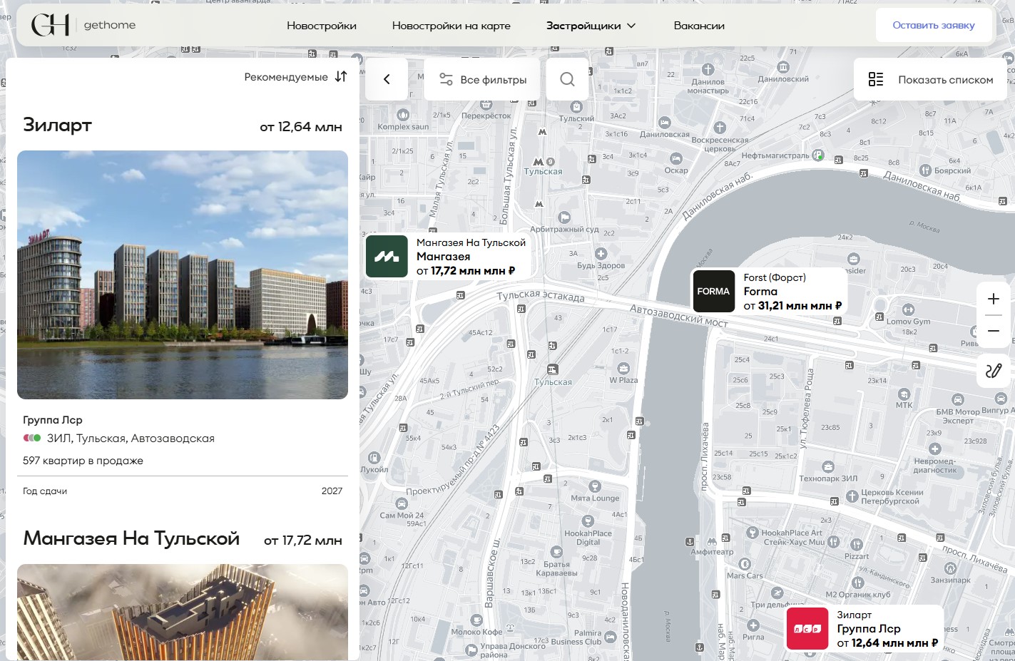Click the black FORMA logo icon
Screen dimensions: 1015x661
[713, 291]
